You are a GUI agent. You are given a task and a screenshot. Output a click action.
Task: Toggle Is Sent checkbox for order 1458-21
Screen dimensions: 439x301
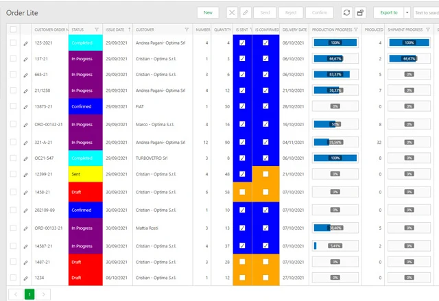(x=242, y=192)
